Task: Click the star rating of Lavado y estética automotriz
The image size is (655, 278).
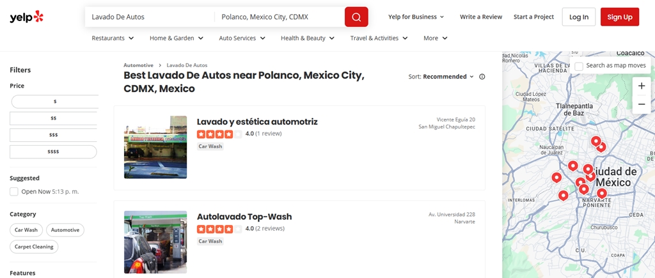Action: tap(219, 134)
